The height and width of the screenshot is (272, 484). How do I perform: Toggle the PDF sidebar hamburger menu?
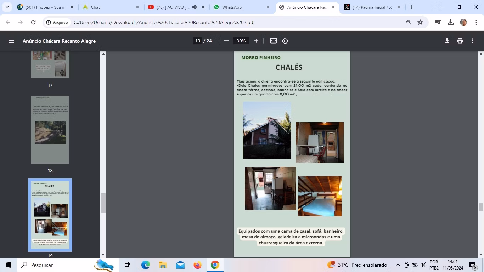pyautogui.click(x=11, y=41)
